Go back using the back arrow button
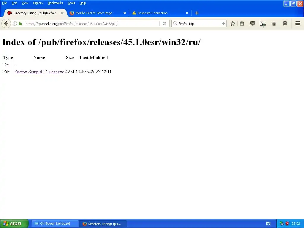This screenshot has width=304, height=228. tap(6, 24)
